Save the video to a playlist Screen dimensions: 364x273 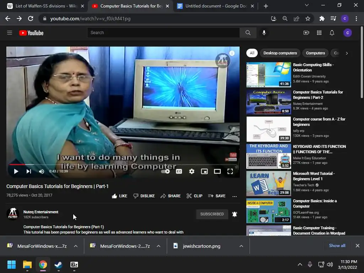coord(217,196)
